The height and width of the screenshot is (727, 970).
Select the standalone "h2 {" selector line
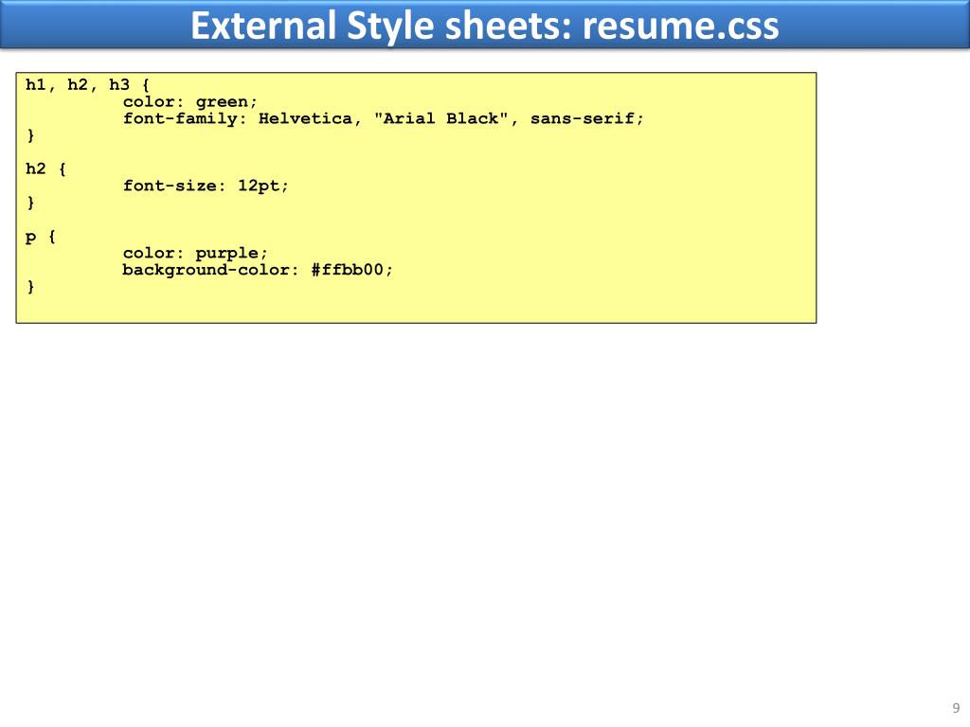tap(45, 168)
